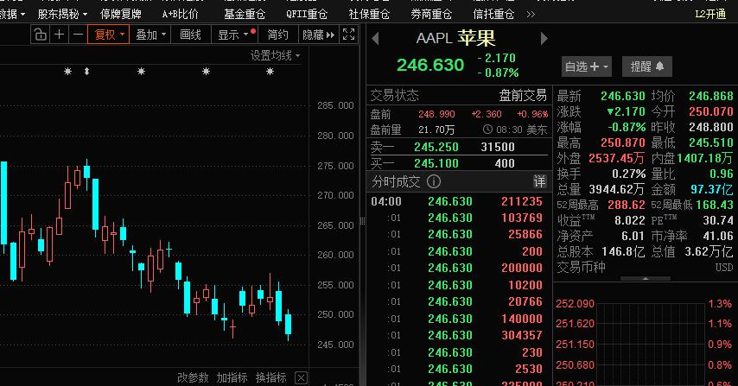The height and width of the screenshot is (386, 738).
Task: Click the AAPL 苹果 stock title
Action: [455, 38]
